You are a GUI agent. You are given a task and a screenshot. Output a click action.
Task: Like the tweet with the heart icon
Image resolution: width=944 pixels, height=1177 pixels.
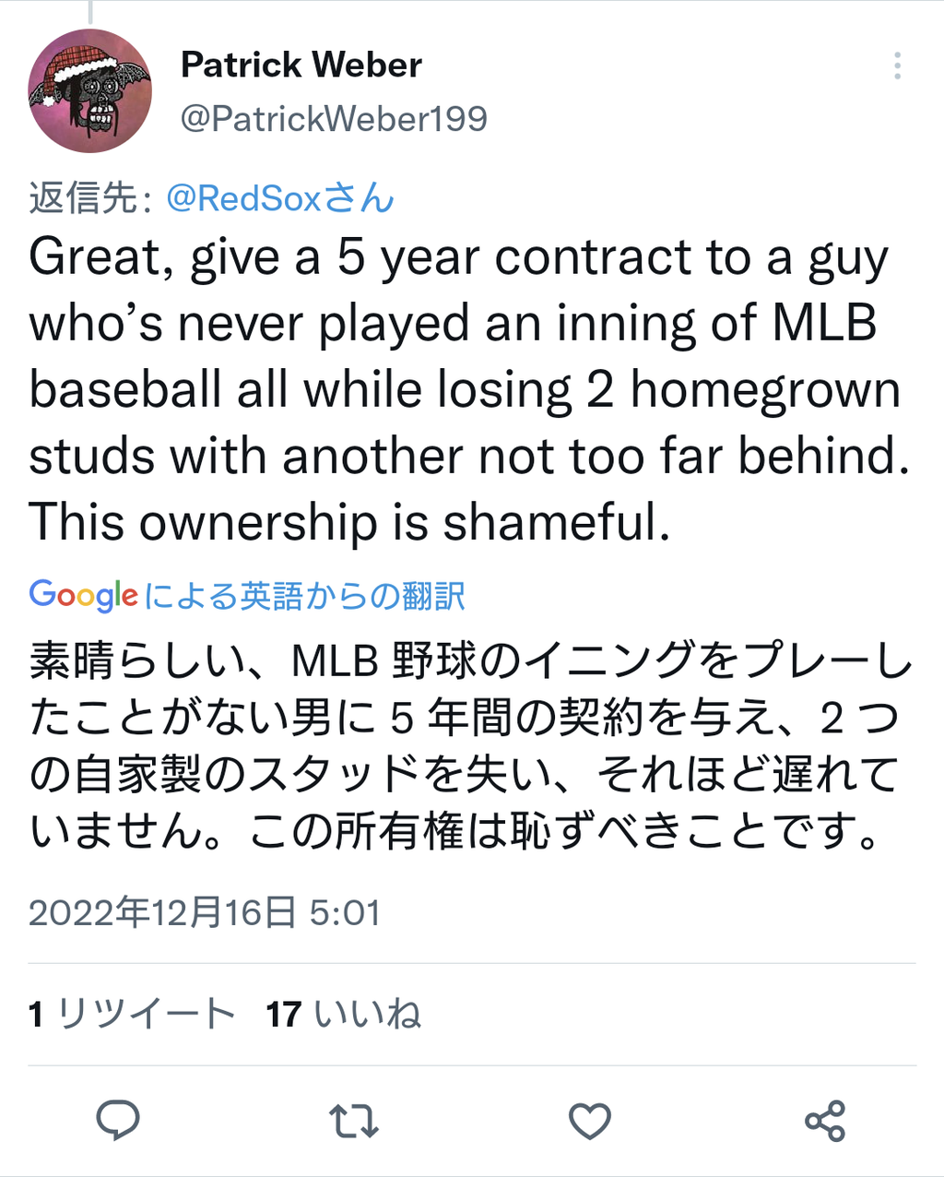[590, 1121]
